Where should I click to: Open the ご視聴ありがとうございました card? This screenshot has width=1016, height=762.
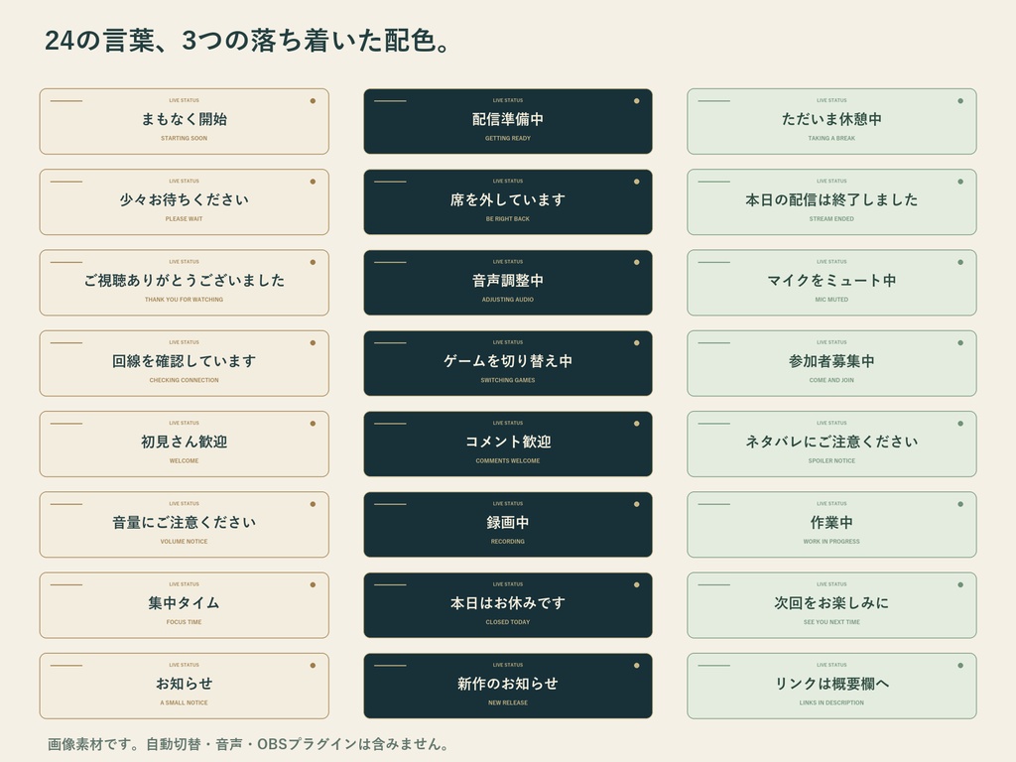pos(184,283)
